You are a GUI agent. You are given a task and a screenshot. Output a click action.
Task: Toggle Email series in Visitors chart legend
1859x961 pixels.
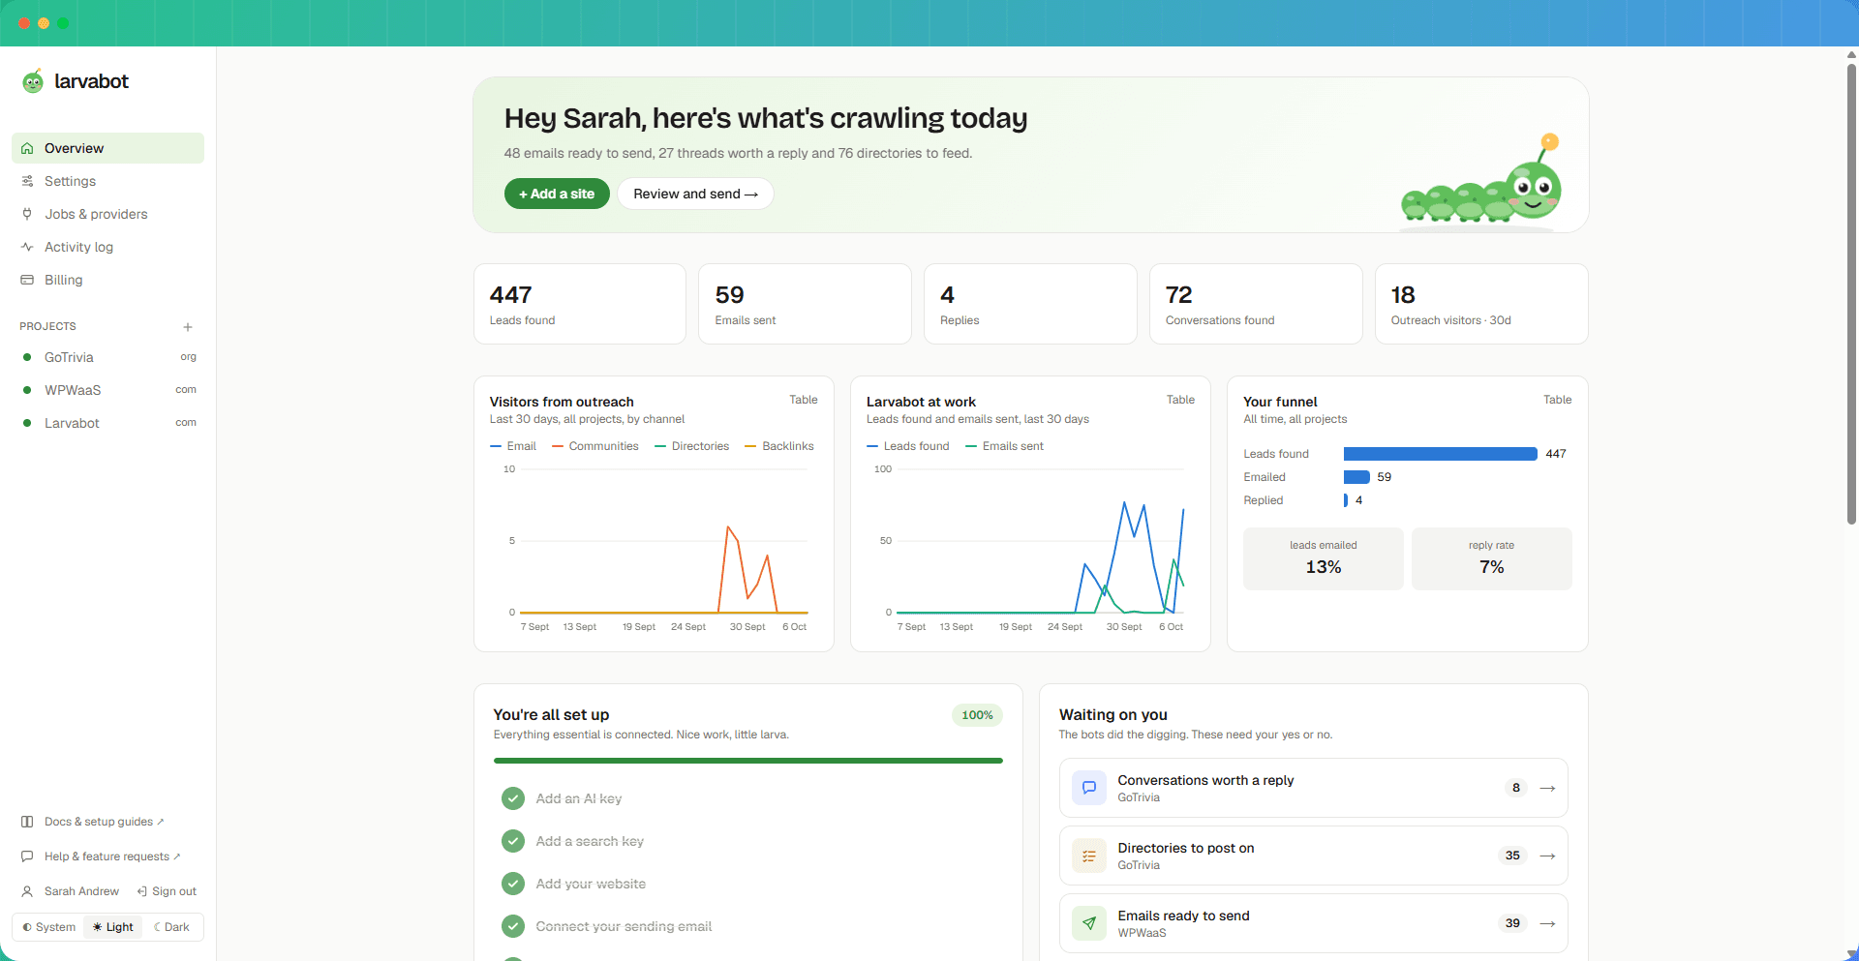coord(513,446)
